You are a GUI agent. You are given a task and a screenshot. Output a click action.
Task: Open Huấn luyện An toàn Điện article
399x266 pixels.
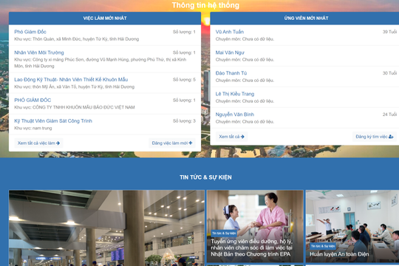point(339,254)
